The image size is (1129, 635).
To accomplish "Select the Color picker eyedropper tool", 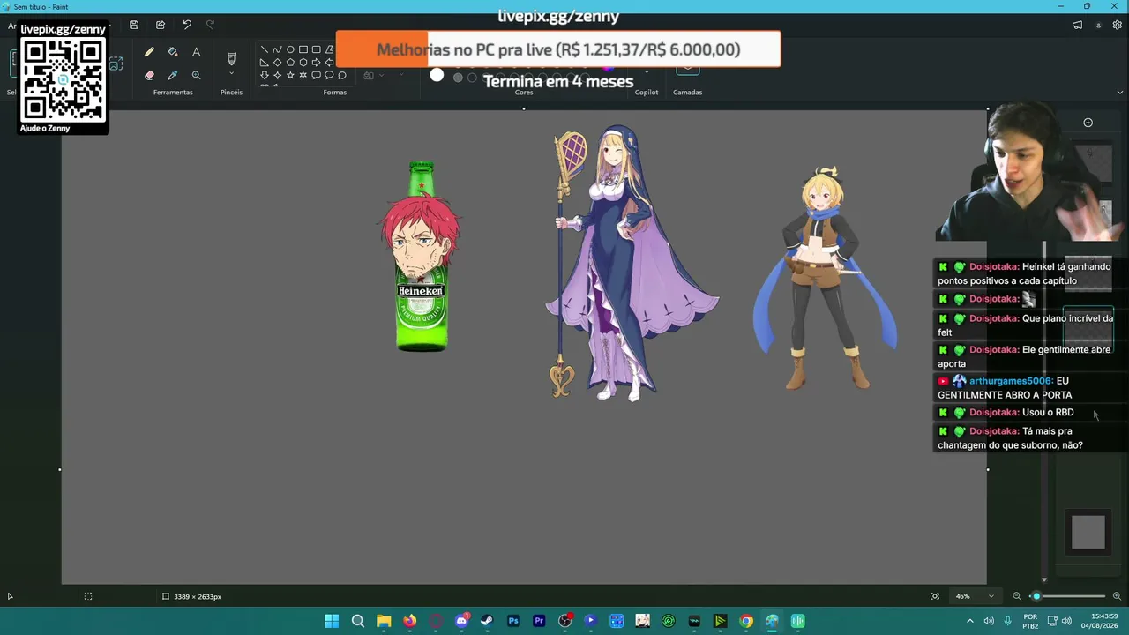I will click(x=173, y=76).
